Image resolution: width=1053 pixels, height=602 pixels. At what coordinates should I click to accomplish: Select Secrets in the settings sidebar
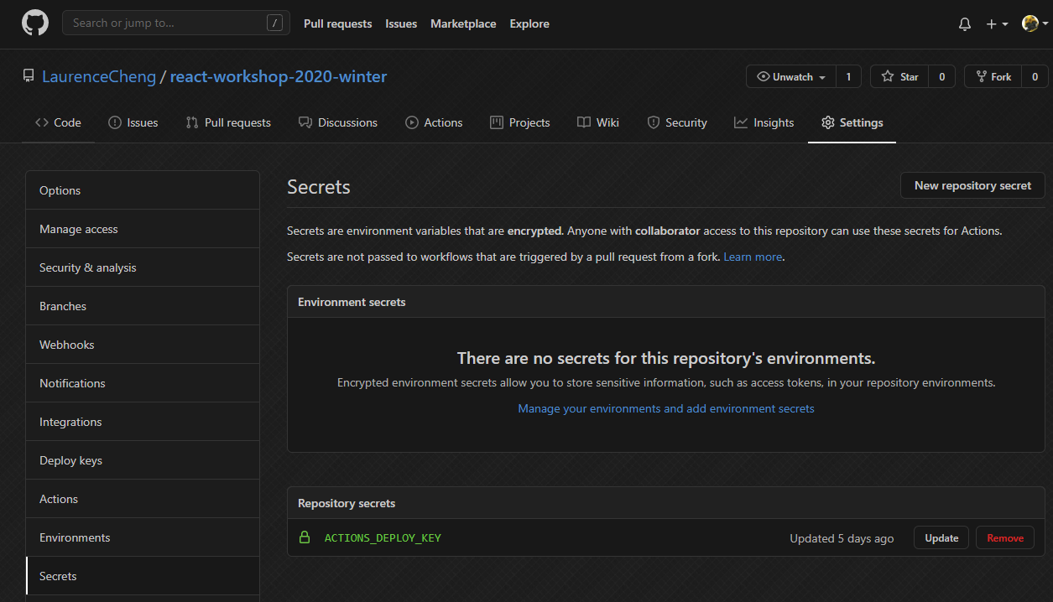pos(143,576)
